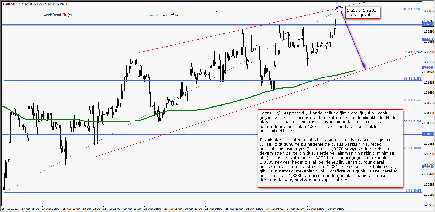Select the highlighted price label 1.30540
The image size is (435, 212).
[x=428, y=167]
